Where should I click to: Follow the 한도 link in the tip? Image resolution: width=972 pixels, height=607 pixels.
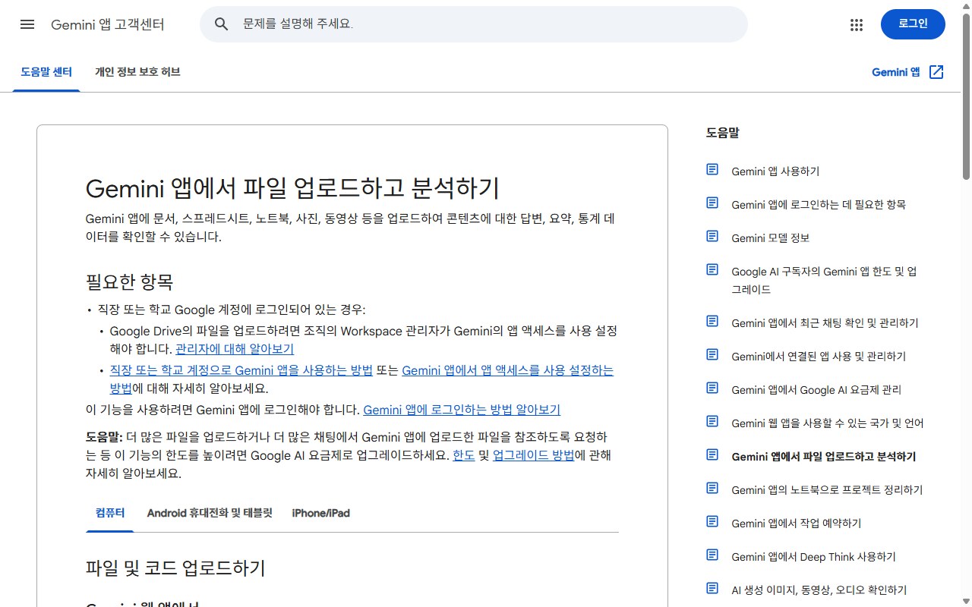(x=464, y=455)
